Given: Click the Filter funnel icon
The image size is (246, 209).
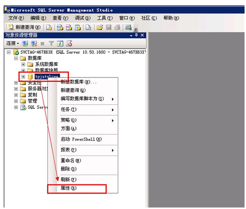Looking at the screenshot, I should 52,43.
